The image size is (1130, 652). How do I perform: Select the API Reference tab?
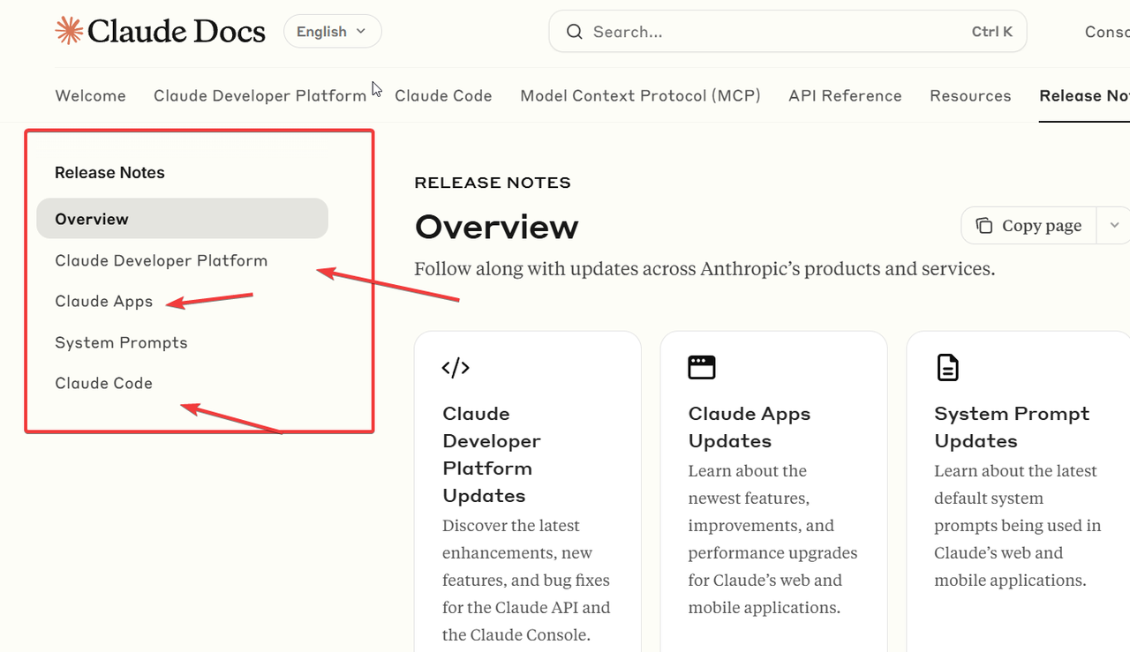tap(845, 95)
